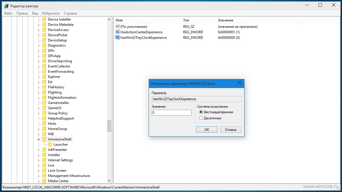Viewport: 342px width, 192px height.
Task: Select the Live tree item
Action: tap(51, 165)
